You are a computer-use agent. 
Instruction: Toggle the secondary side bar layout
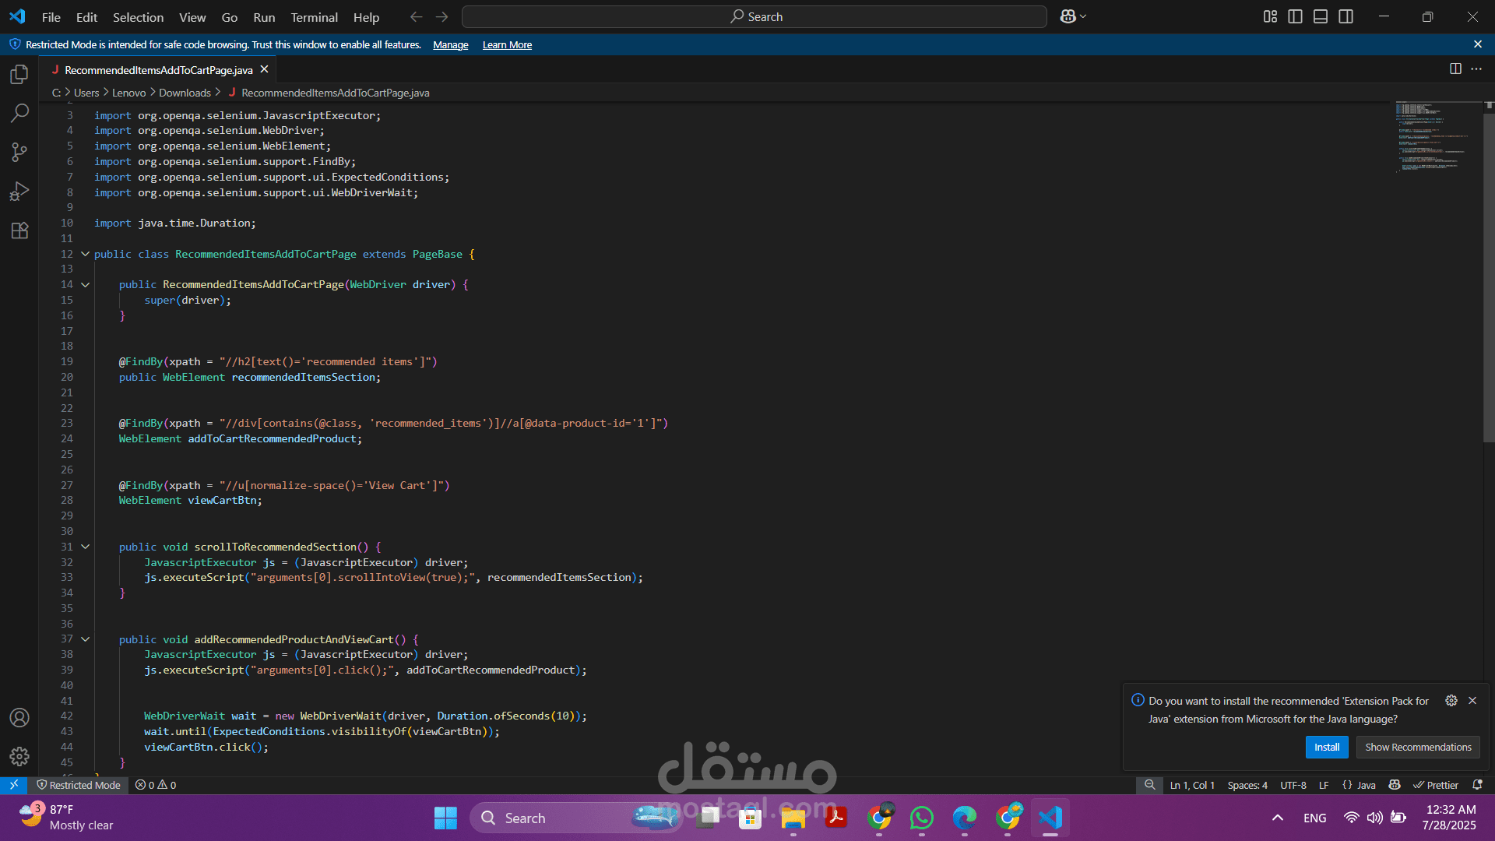click(x=1345, y=16)
